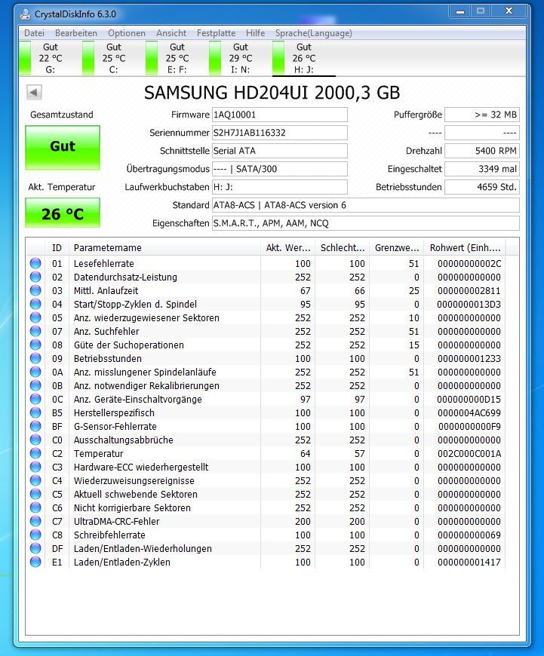Click status icon for Laden/Entladen-Zyklen
Screen dimensions: 544x656
[35, 562]
